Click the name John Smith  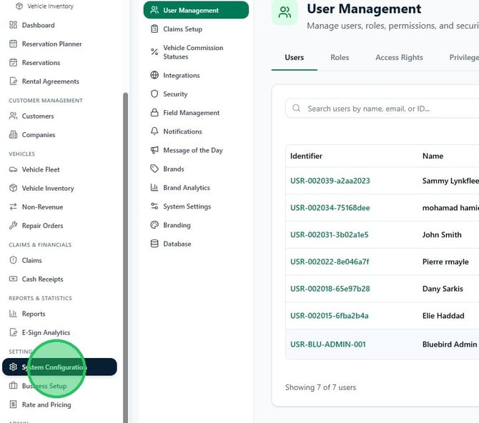point(442,234)
